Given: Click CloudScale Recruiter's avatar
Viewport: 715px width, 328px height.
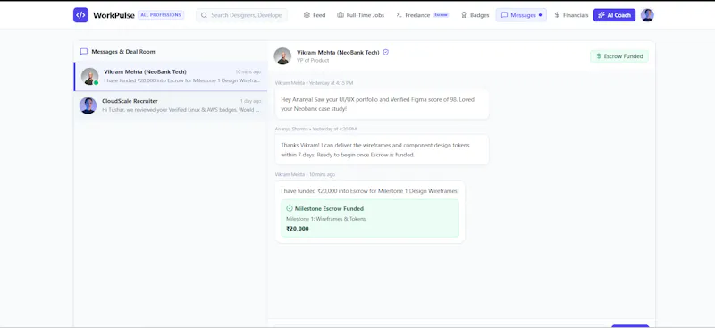Looking at the screenshot, I should click(x=88, y=105).
